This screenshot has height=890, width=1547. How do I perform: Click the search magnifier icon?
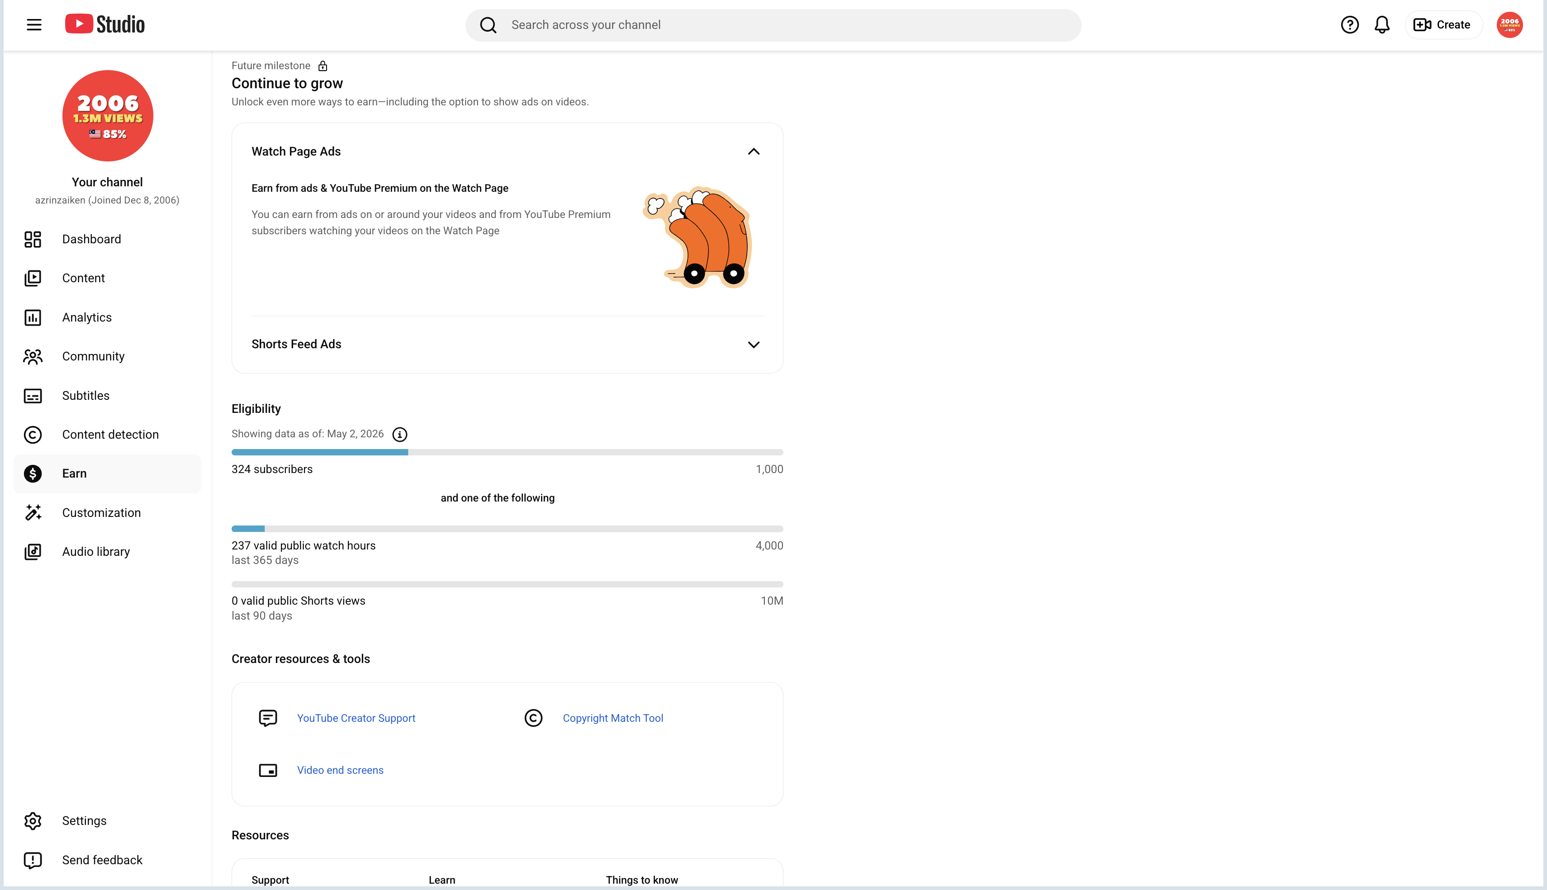pos(488,25)
